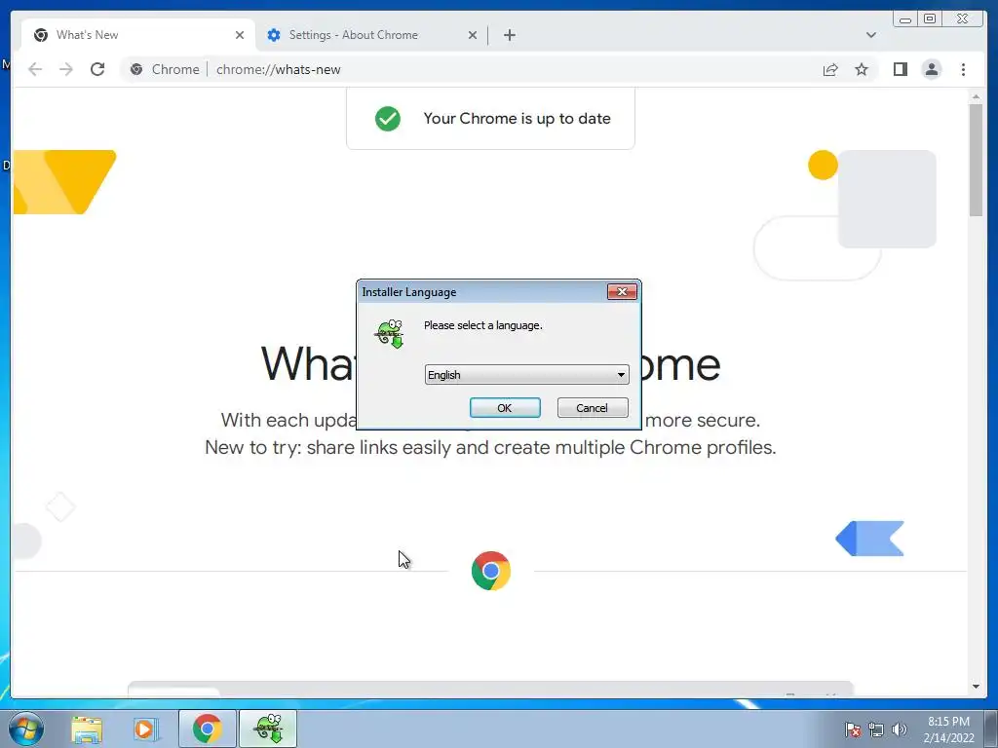Open a new Chrome tab
998x748 pixels.
point(509,35)
